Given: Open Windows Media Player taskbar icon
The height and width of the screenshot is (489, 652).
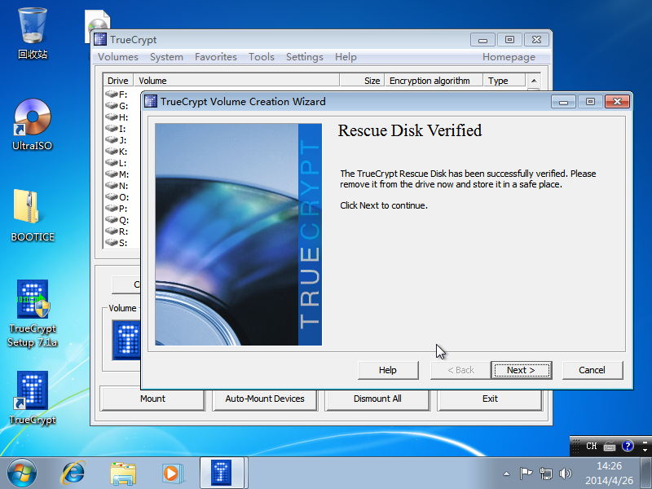Looking at the screenshot, I should point(172,474).
